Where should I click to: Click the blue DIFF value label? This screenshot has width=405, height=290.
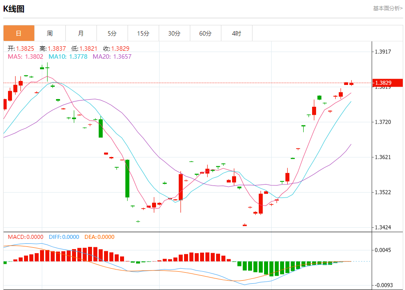coord(63,237)
